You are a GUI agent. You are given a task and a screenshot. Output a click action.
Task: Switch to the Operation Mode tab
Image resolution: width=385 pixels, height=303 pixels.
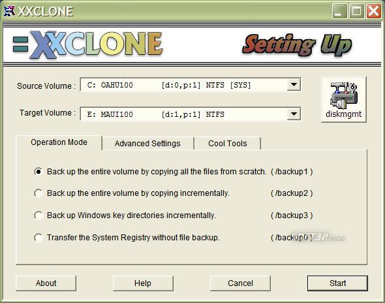pos(59,142)
